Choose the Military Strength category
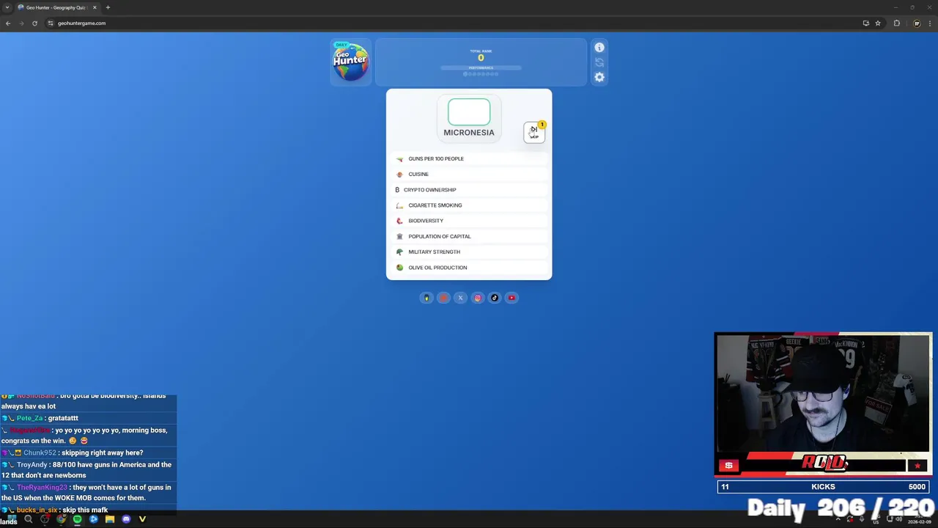 [x=469, y=252]
